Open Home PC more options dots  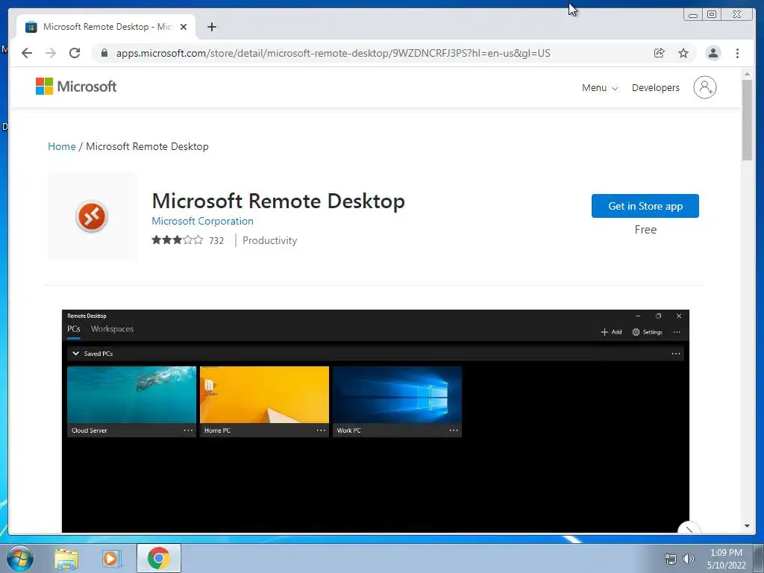(321, 430)
